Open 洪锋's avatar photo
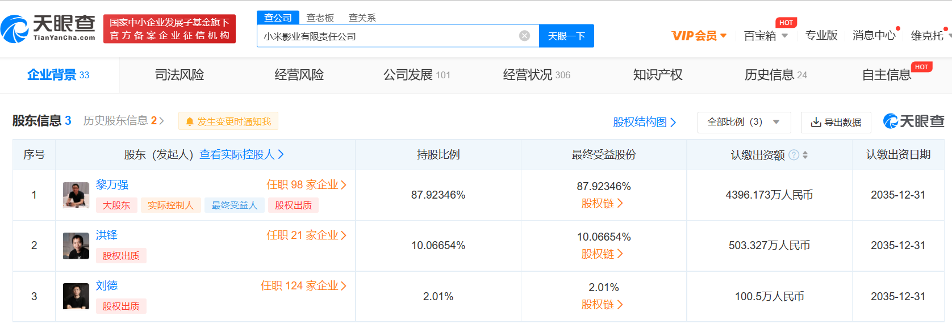952x324 pixels. (76, 246)
